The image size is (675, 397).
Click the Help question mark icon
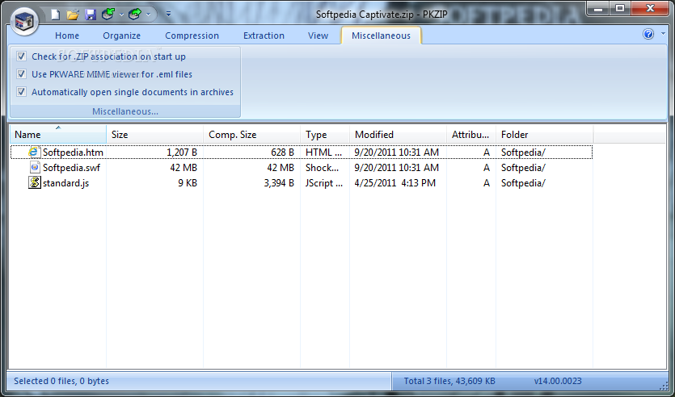648,34
